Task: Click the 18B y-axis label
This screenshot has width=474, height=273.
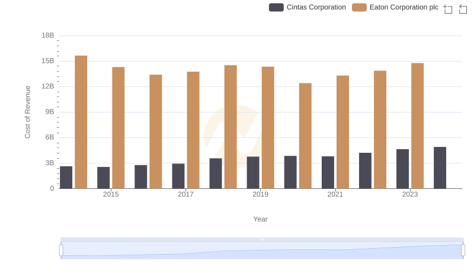Action: (48, 36)
